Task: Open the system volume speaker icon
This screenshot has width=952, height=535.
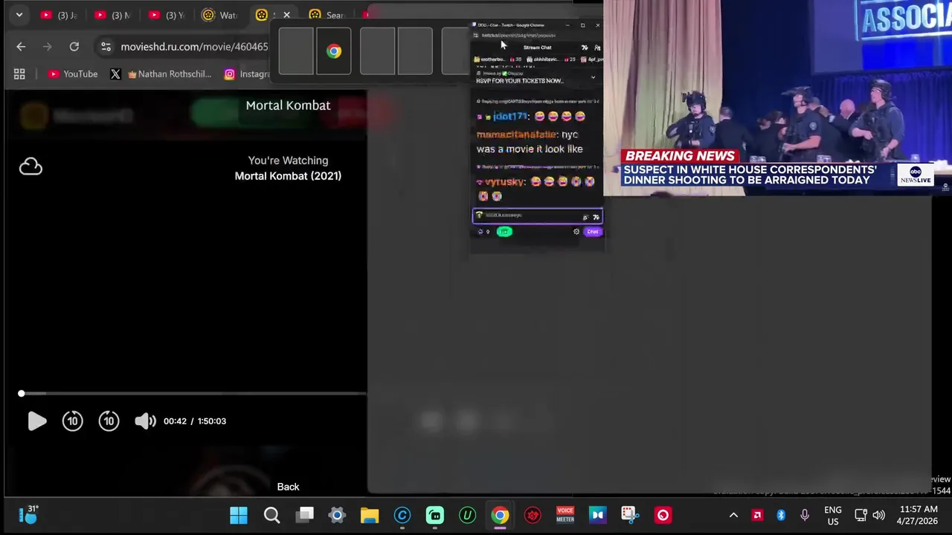Action: point(878,515)
